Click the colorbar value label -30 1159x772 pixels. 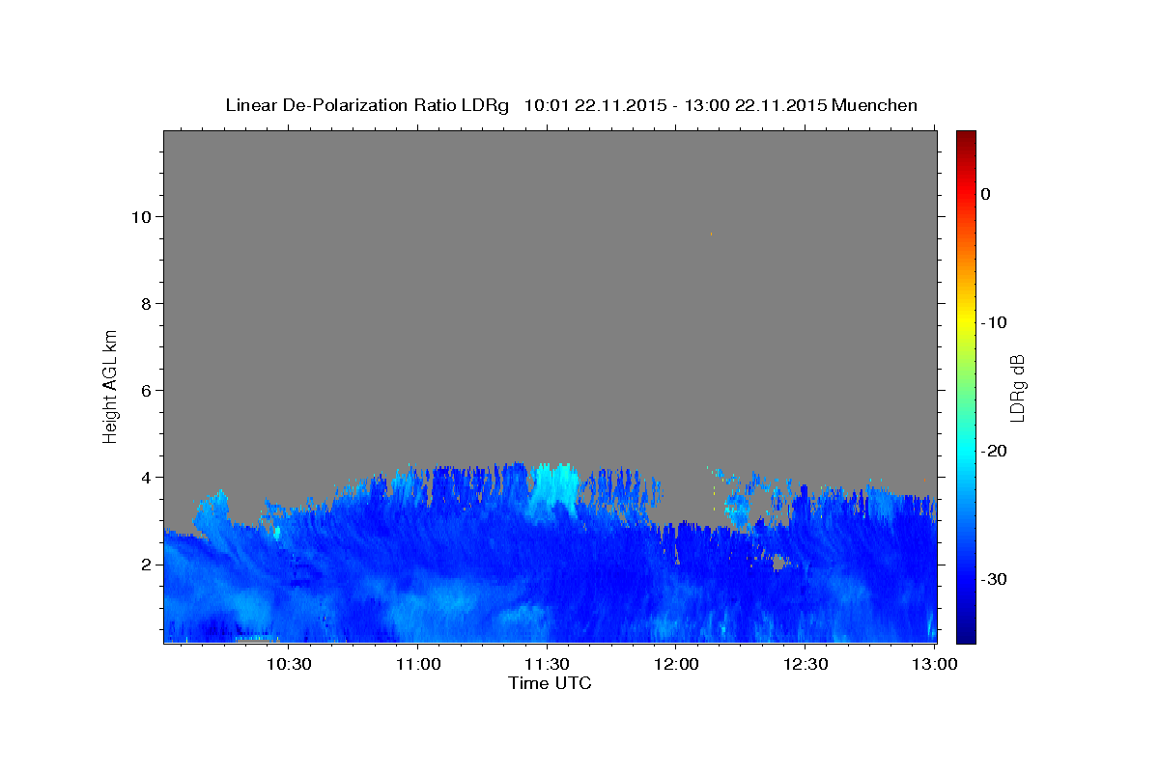(993, 579)
